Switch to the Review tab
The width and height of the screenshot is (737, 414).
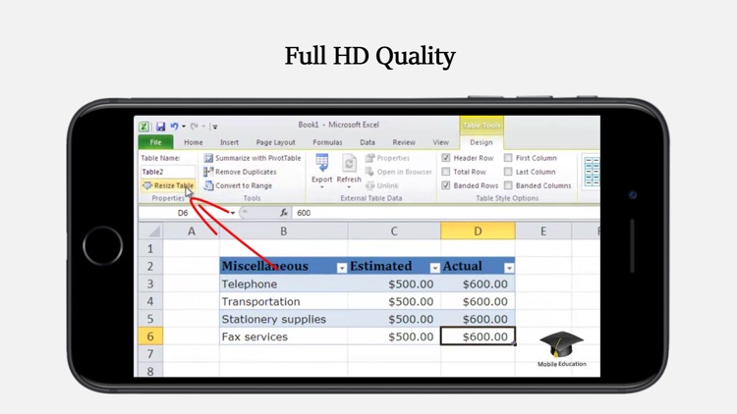[x=404, y=142]
